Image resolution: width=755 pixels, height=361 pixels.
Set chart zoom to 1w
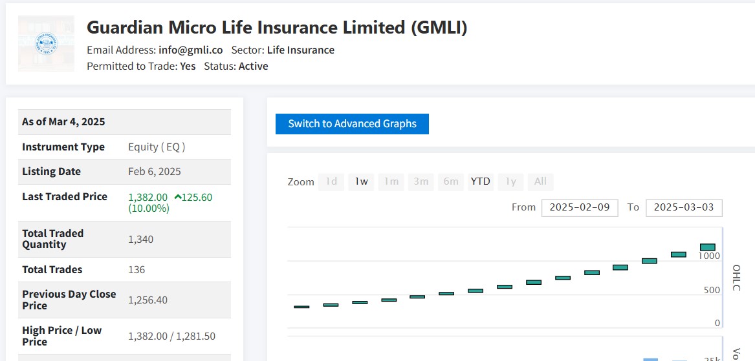click(x=361, y=181)
